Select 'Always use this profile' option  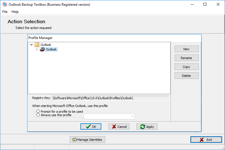pos(38,115)
